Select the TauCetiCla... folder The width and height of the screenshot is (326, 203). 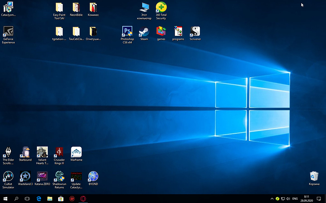tap(76, 33)
